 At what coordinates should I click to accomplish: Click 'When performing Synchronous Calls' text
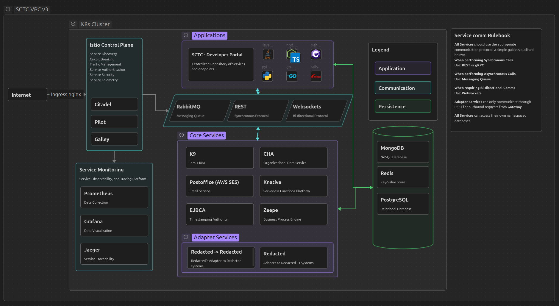[x=484, y=60]
